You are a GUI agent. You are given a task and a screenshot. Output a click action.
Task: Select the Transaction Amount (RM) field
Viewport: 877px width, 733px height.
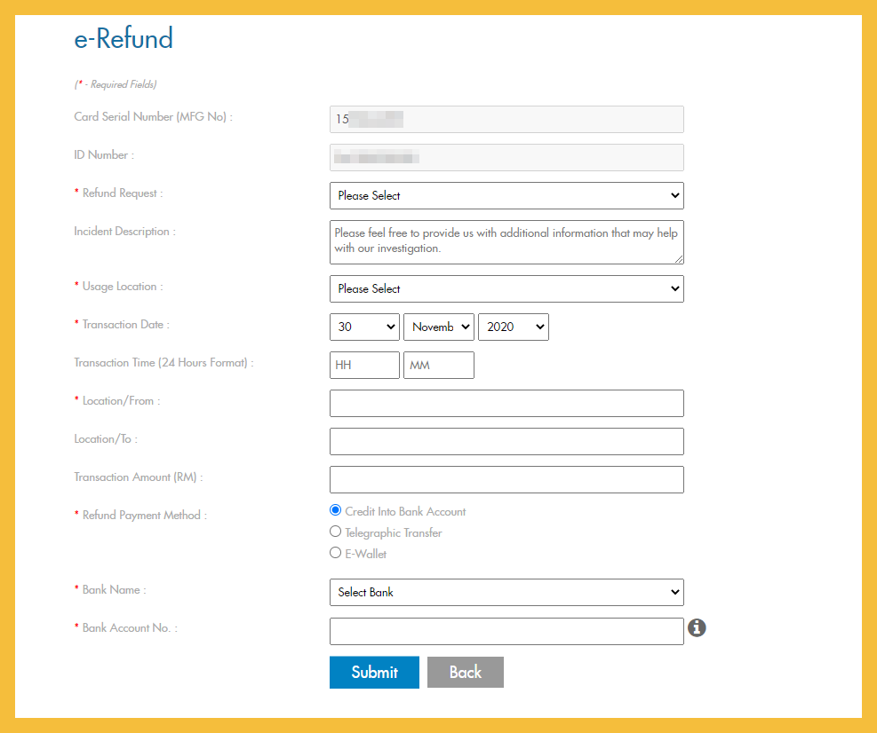click(x=506, y=479)
